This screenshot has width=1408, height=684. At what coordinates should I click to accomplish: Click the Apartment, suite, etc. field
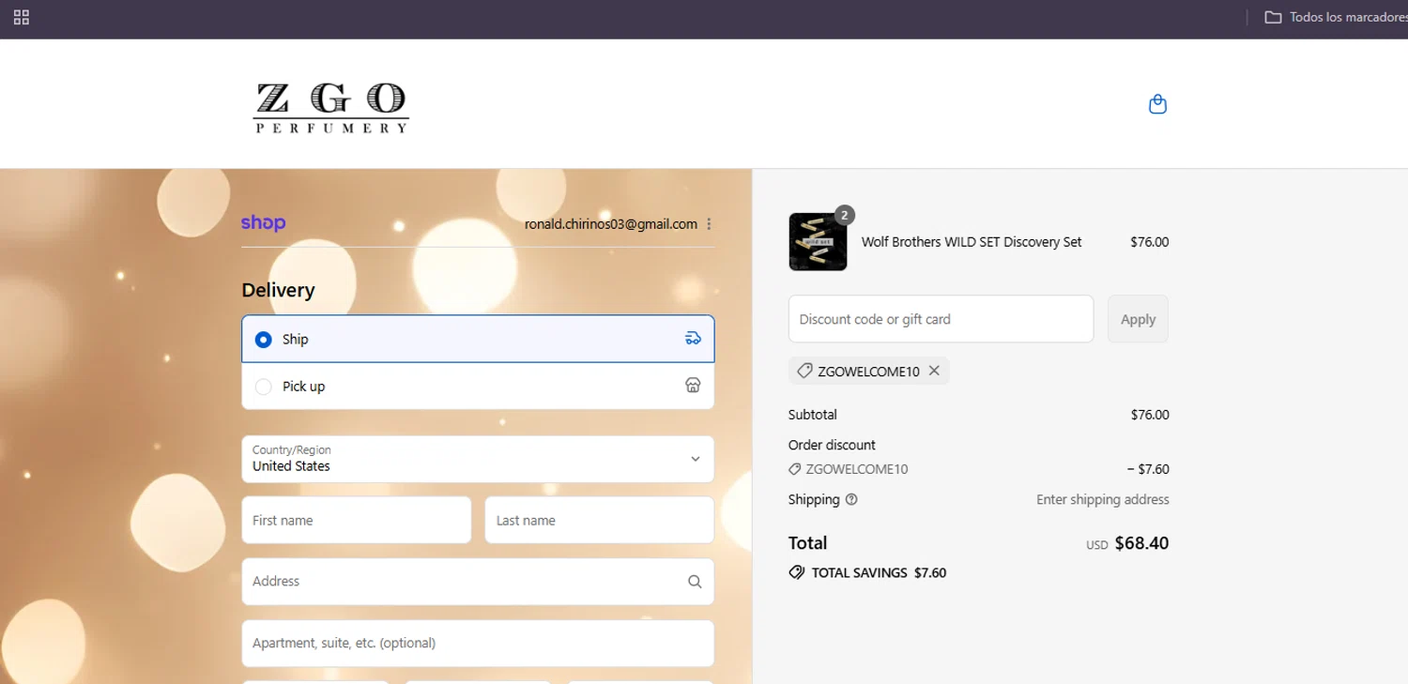(x=478, y=643)
